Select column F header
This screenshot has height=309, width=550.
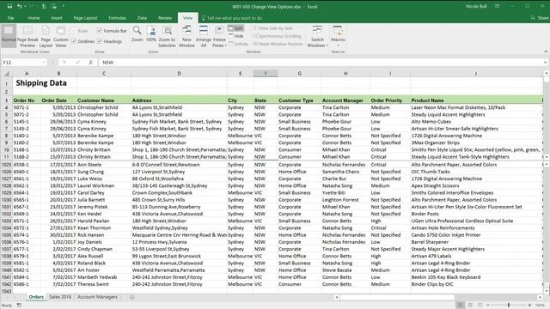(266, 73)
